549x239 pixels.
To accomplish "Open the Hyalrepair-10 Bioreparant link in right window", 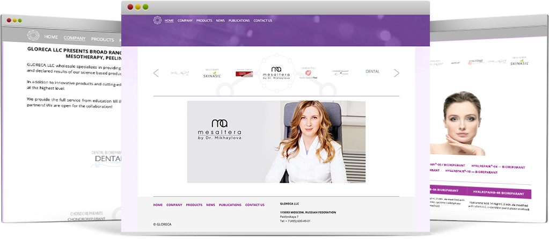I will pyautogui.click(x=471, y=172).
